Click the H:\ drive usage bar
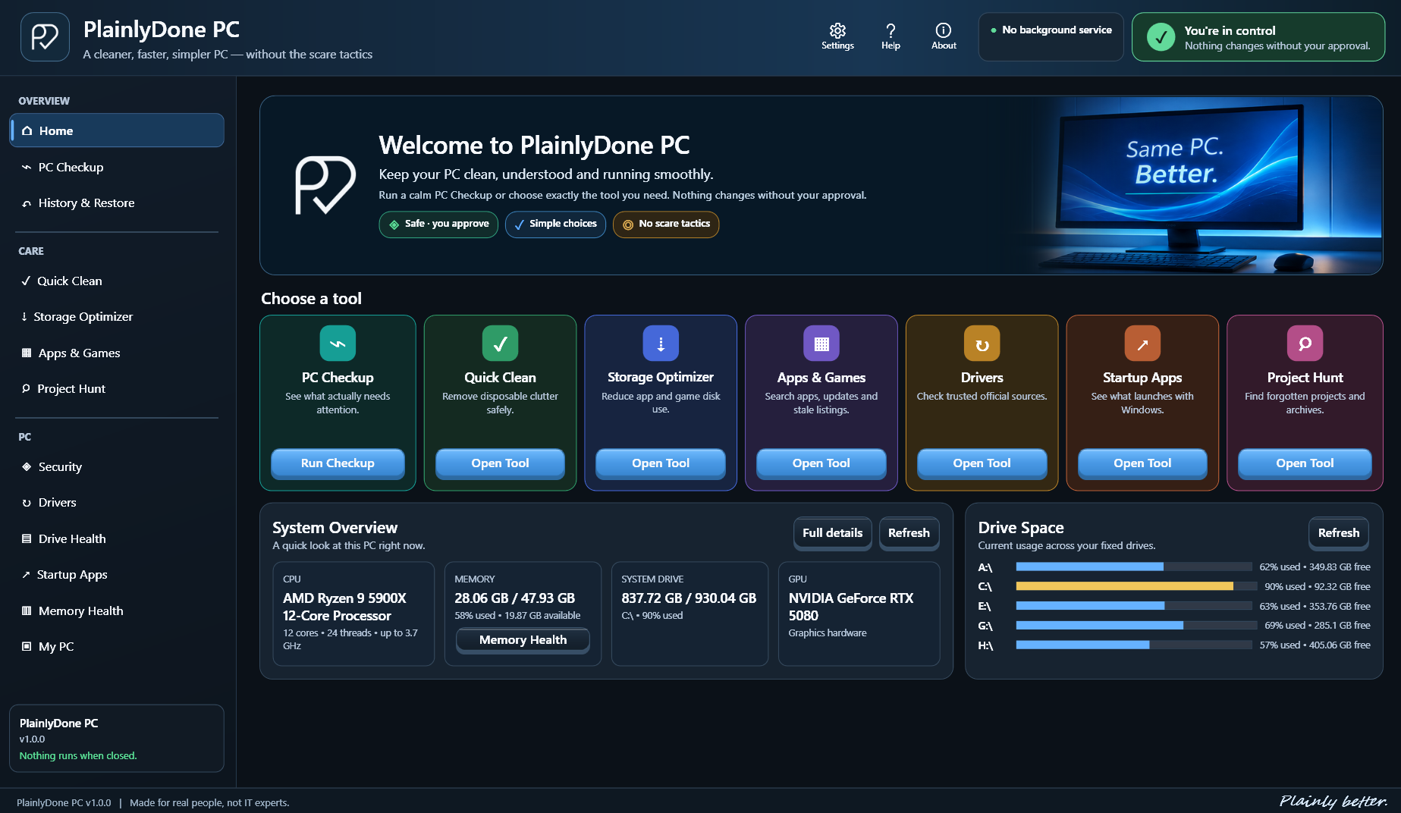This screenshot has width=1401, height=813. tap(1134, 645)
